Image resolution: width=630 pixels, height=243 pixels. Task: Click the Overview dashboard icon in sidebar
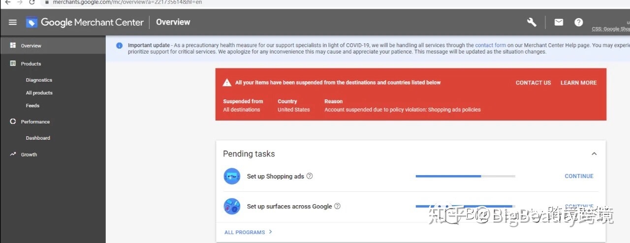[x=13, y=45]
